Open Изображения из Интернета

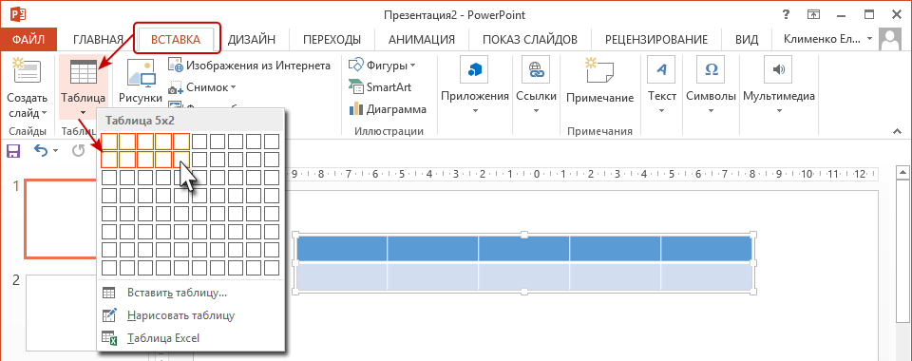pos(250,66)
